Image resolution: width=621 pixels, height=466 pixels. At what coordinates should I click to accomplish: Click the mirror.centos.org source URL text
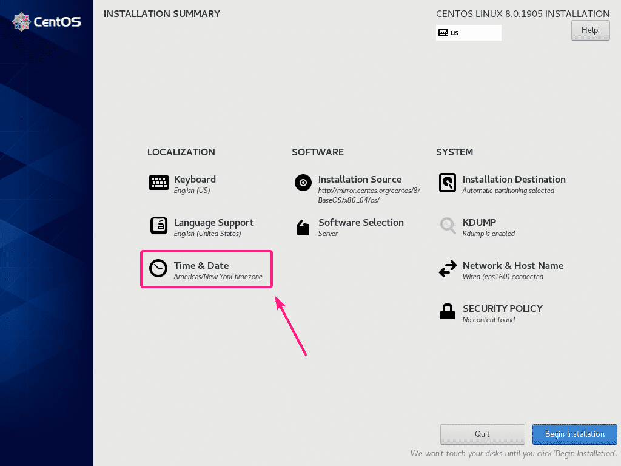coord(369,195)
